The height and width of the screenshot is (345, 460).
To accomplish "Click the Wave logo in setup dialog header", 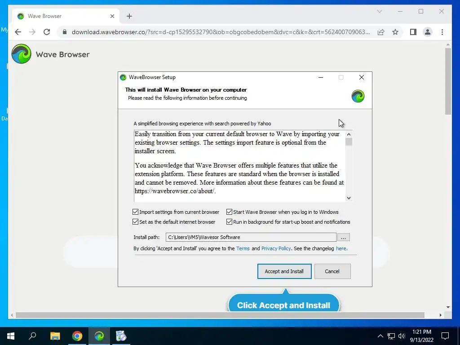I will 358,96.
